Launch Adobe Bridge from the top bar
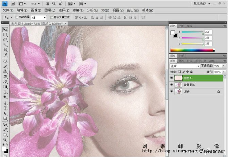Image resolution: width=228 pixels, height=157 pixels. point(13,3)
